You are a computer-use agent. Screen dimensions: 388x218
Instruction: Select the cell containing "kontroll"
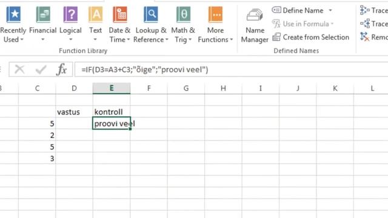point(112,112)
